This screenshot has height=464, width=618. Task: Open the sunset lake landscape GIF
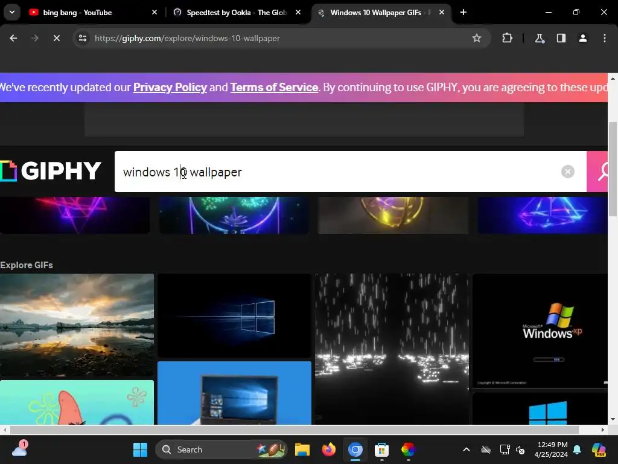(77, 324)
